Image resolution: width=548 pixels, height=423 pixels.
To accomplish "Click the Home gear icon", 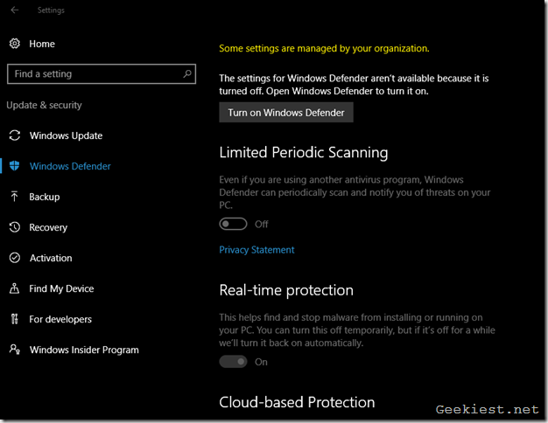I will [14, 44].
